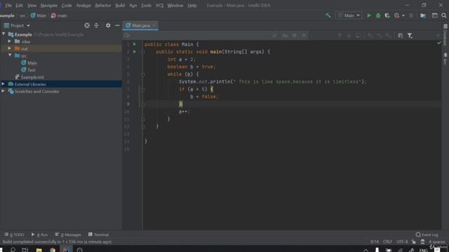The width and height of the screenshot is (449, 252).
Task: Open the Database side tool window
Action: coord(445,35)
